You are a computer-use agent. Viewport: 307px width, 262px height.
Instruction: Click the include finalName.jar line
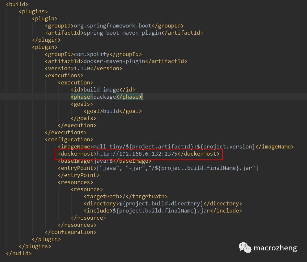pyautogui.click(x=163, y=211)
